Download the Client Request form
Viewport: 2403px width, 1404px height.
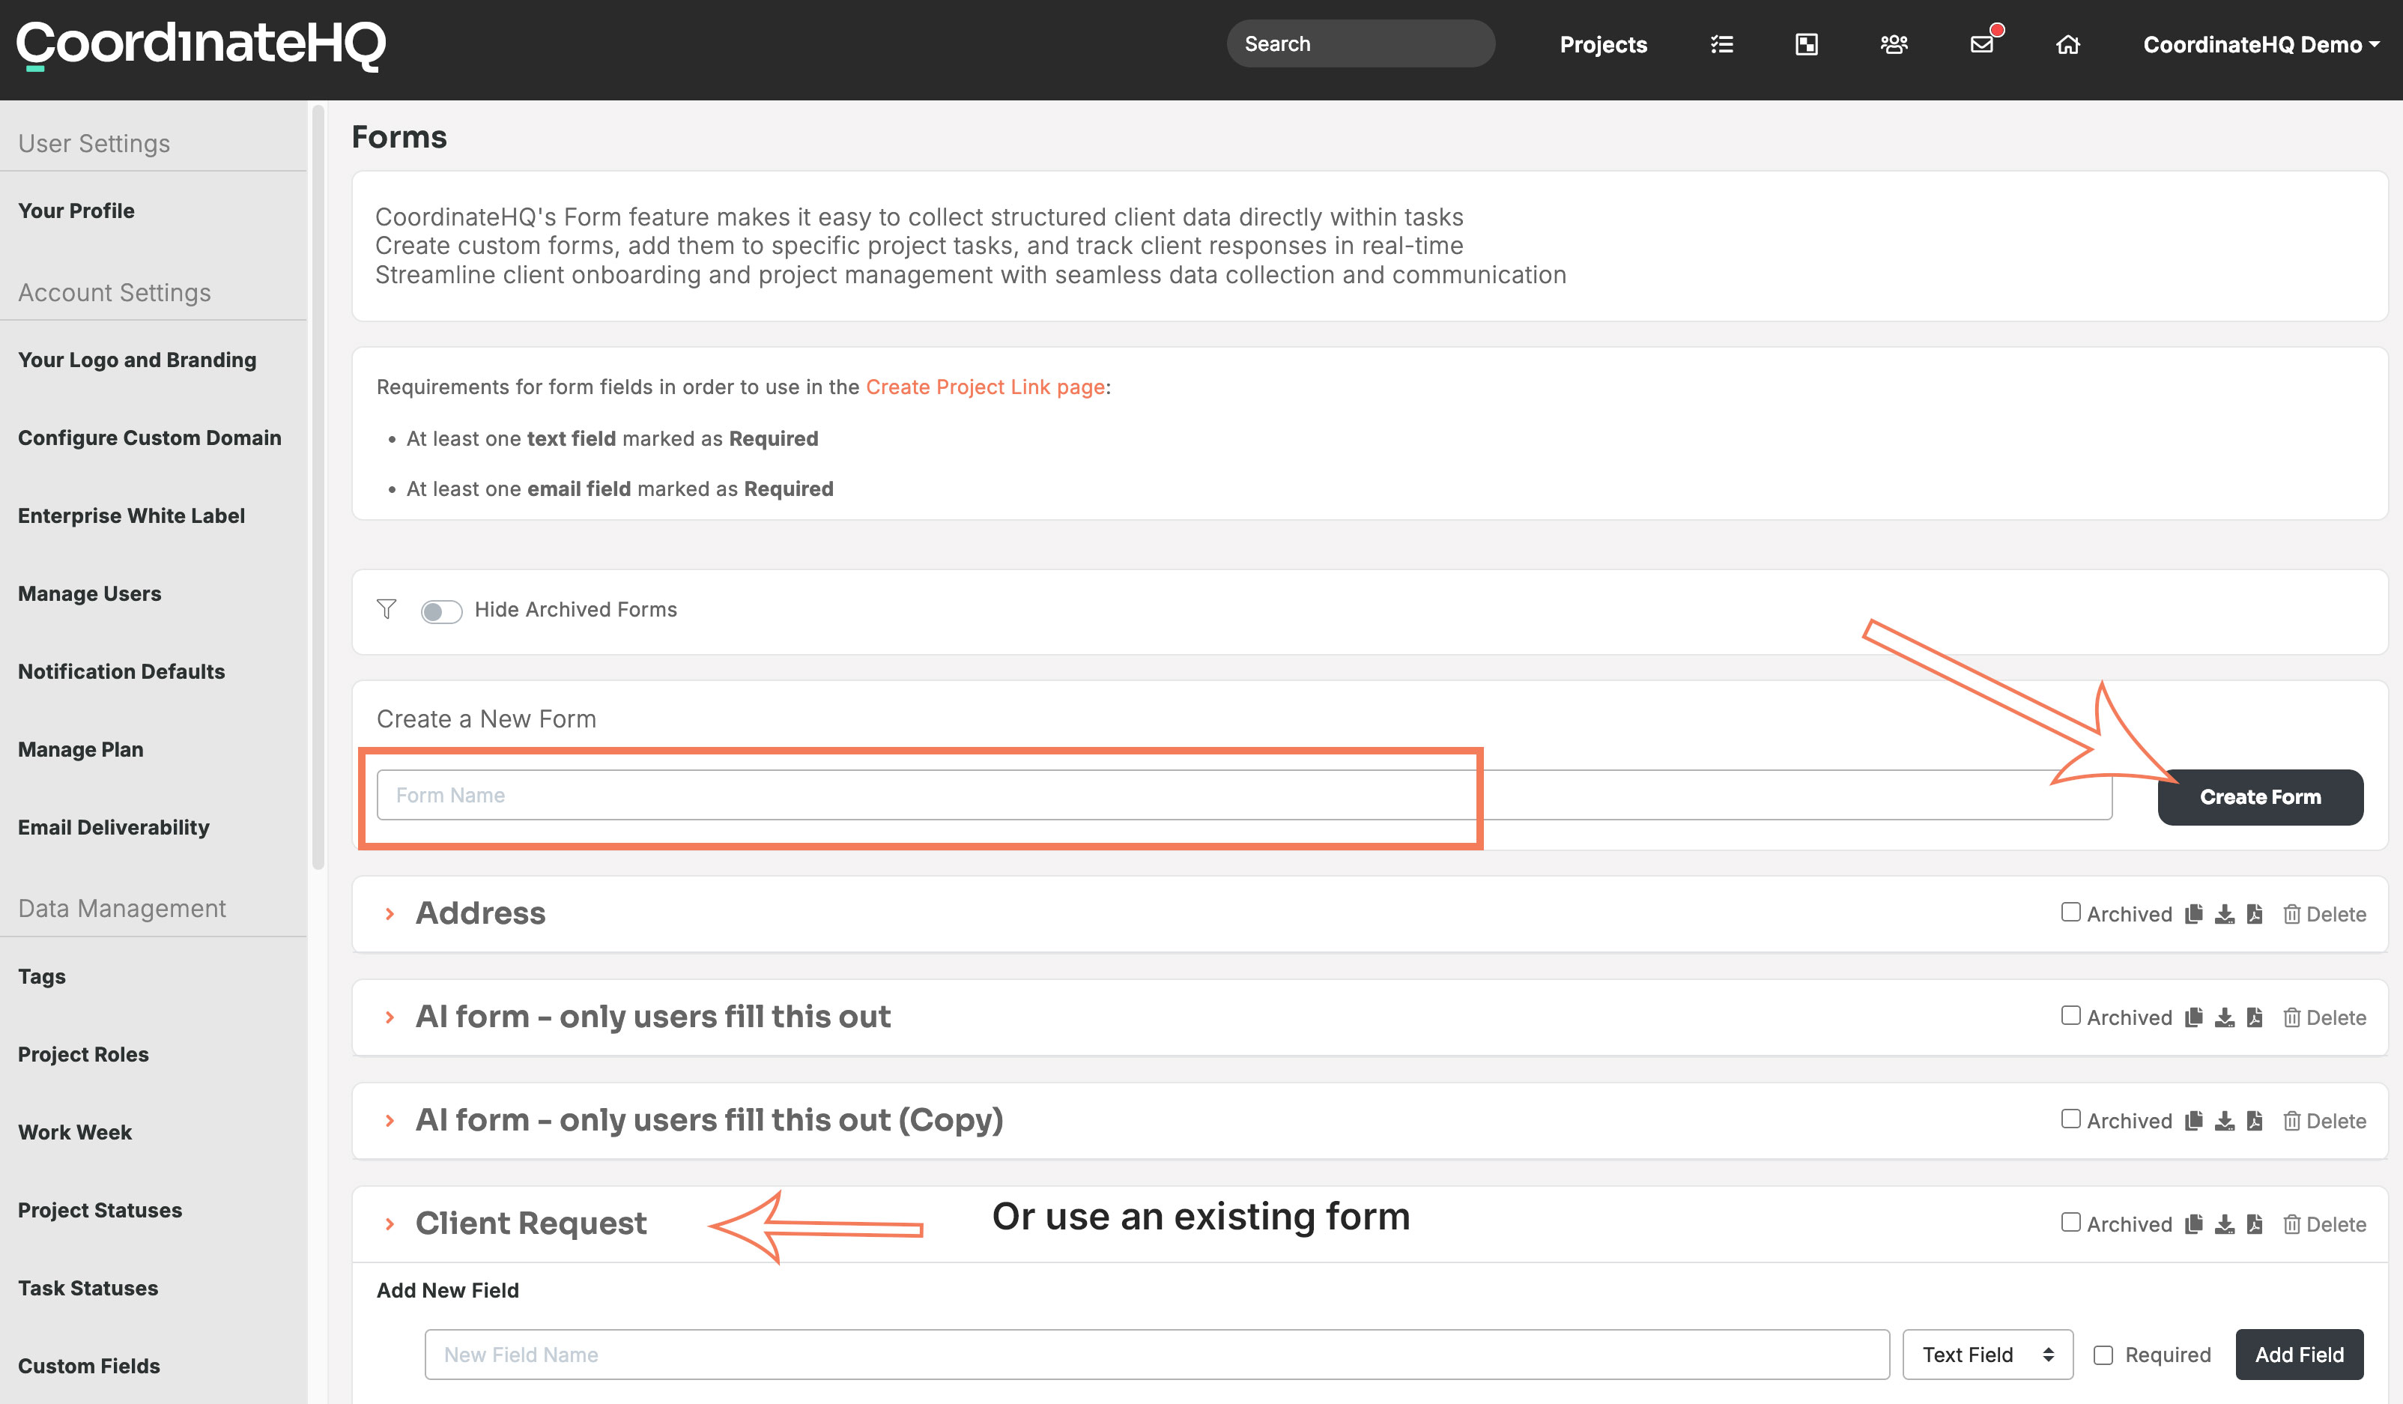coord(2225,1223)
